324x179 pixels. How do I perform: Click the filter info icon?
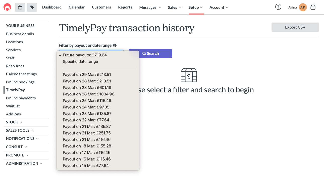115,45
